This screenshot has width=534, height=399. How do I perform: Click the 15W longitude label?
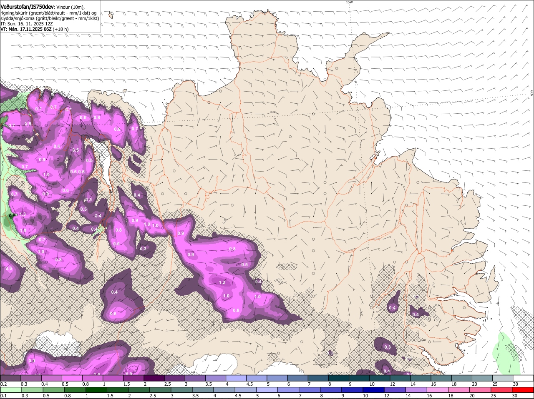[349, 2]
